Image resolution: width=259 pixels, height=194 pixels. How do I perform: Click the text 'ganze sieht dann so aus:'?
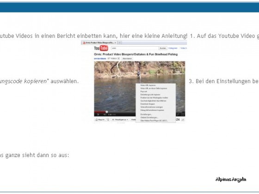click(x=37, y=155)
